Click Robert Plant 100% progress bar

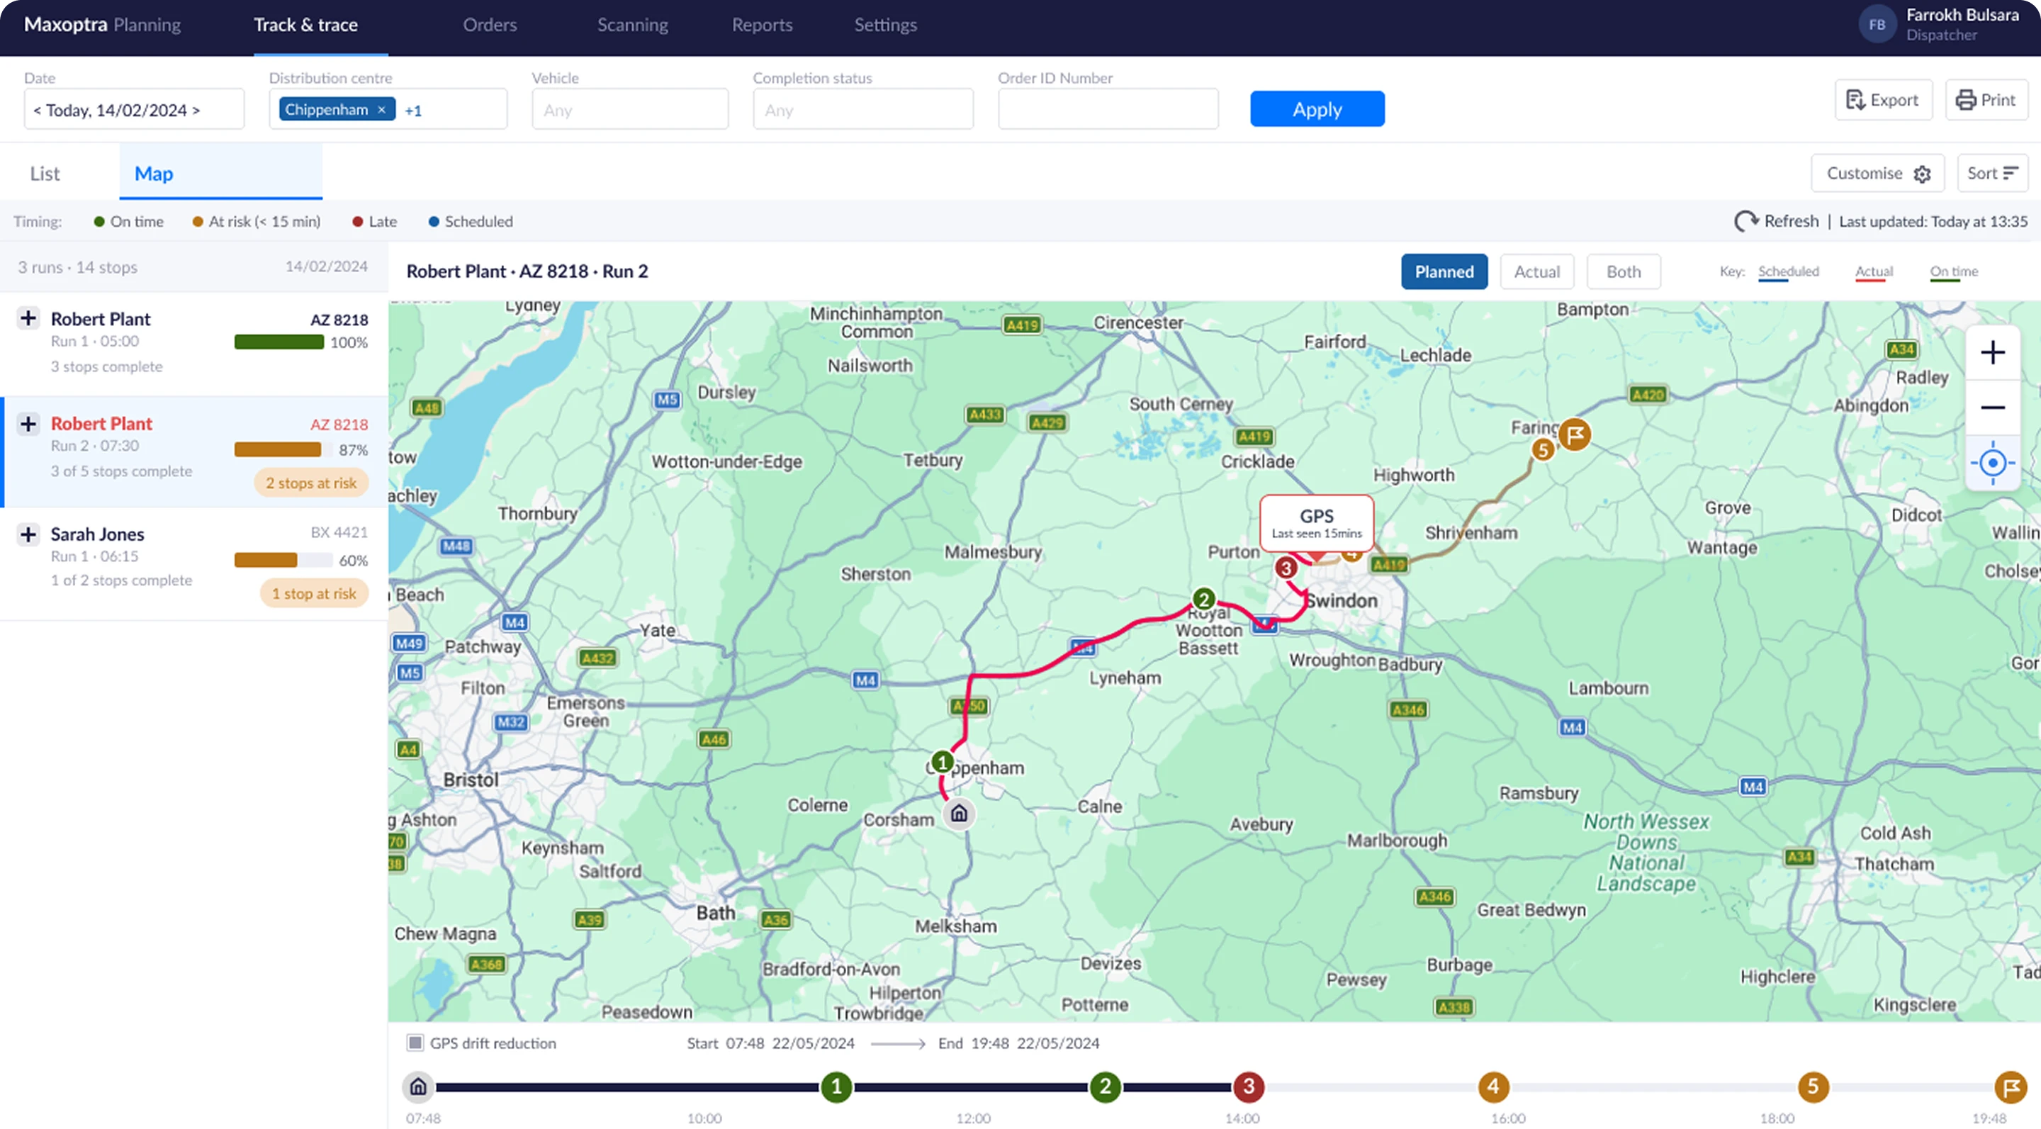(x=279, y=342)
